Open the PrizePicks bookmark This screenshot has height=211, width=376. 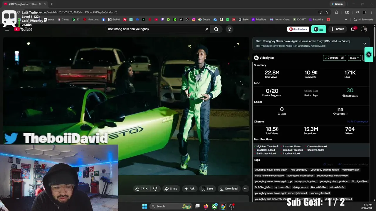258,20
